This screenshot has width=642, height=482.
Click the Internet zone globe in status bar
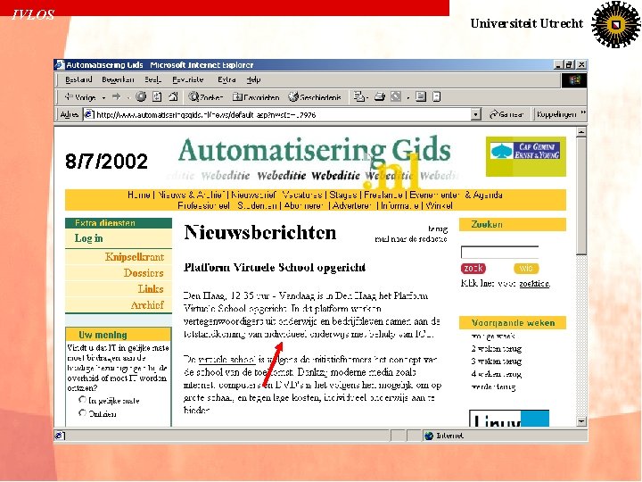coord(429,436)
